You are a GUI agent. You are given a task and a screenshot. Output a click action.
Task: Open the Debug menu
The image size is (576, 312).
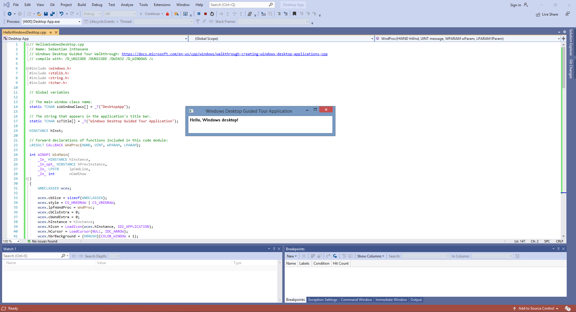pyautogui.click(x=97, y=5)
